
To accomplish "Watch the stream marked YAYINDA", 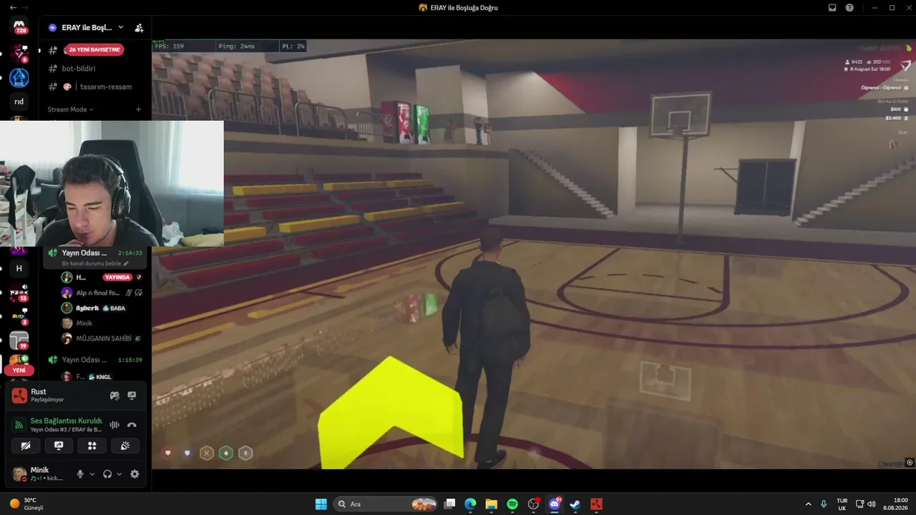I will (117, 277).
